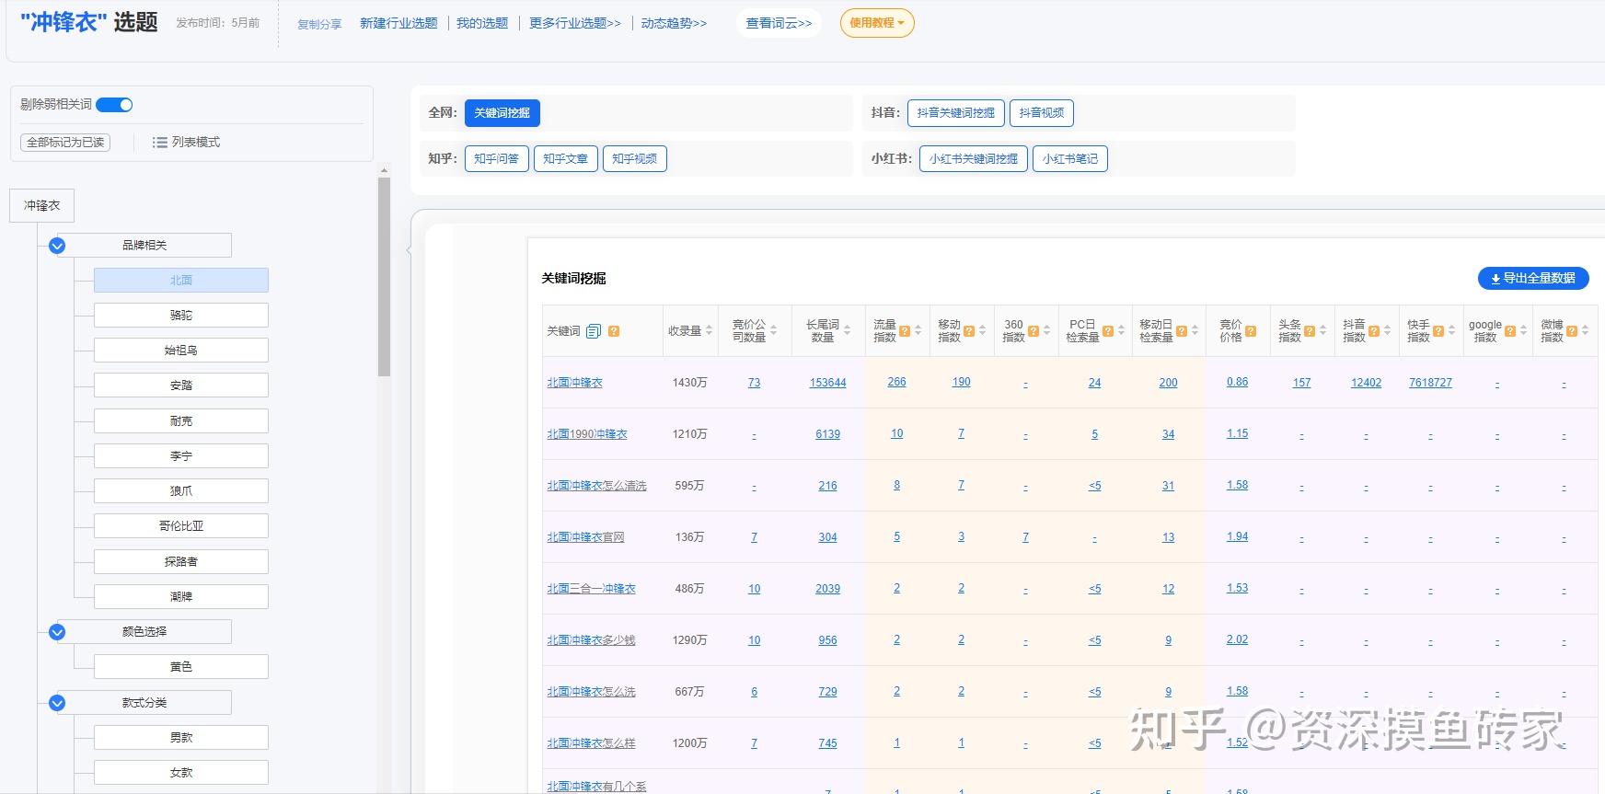Open 动态趋势>> link

point(675,23)
